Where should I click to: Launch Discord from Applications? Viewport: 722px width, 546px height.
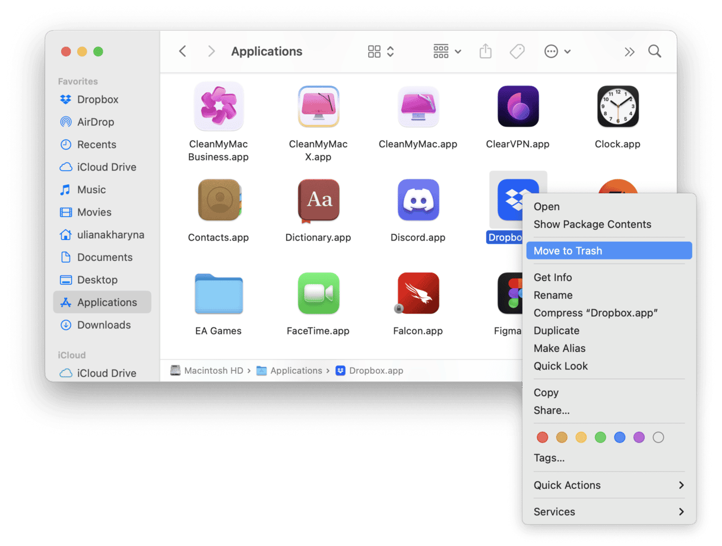pos(418,200)
